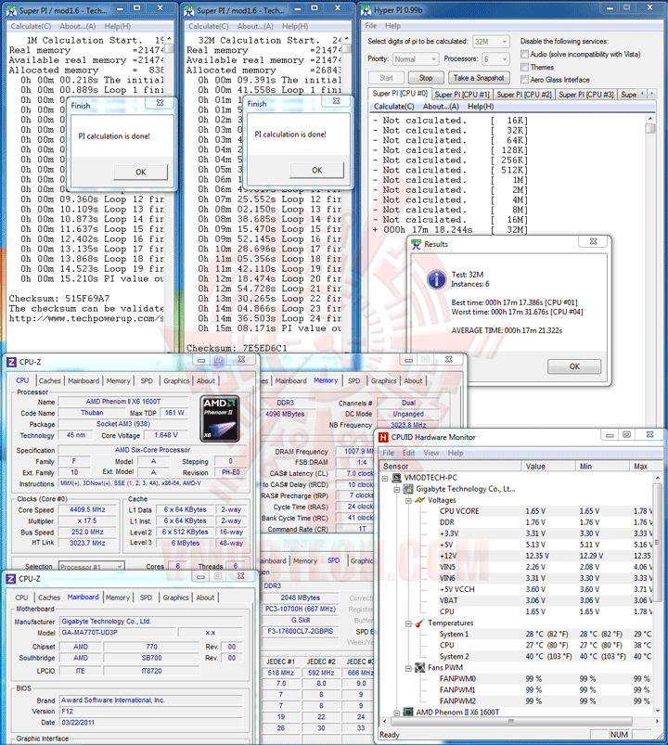The height and width of the screenshot is (745, 668).
Task: Open the Hyper PI Help menu
Action: tap(392, 26)
